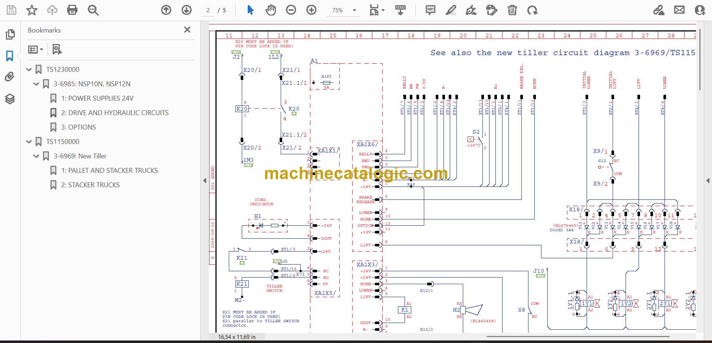Click the Bookmarks panel title
The height and width of the screenshot is (343, 712).
[x=44, y=30]
